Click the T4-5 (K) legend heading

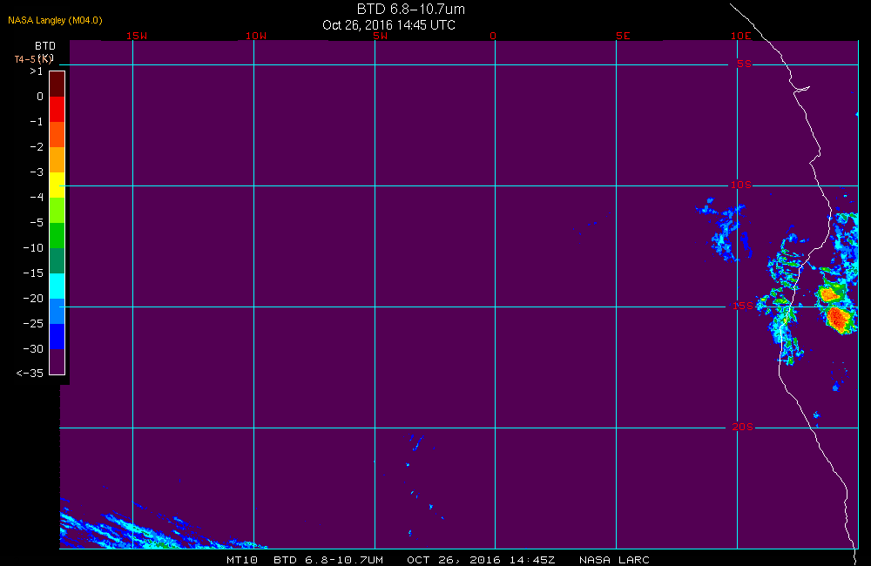coord(33,59)
